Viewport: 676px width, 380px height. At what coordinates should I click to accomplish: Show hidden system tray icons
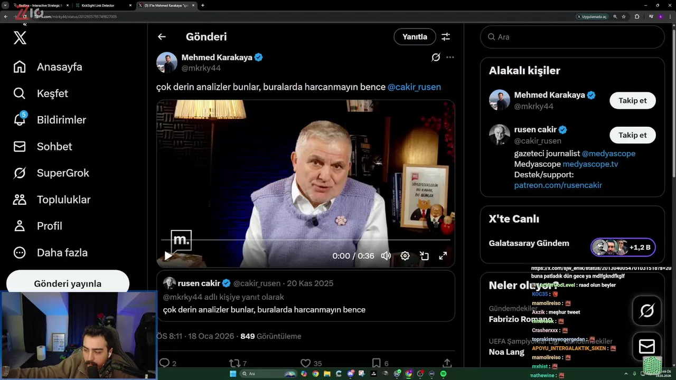[x=626, y=374]
